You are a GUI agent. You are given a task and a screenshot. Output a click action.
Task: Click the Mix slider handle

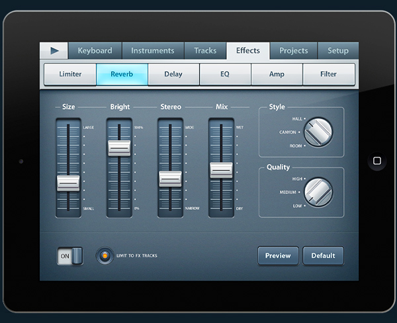(221, 170)
